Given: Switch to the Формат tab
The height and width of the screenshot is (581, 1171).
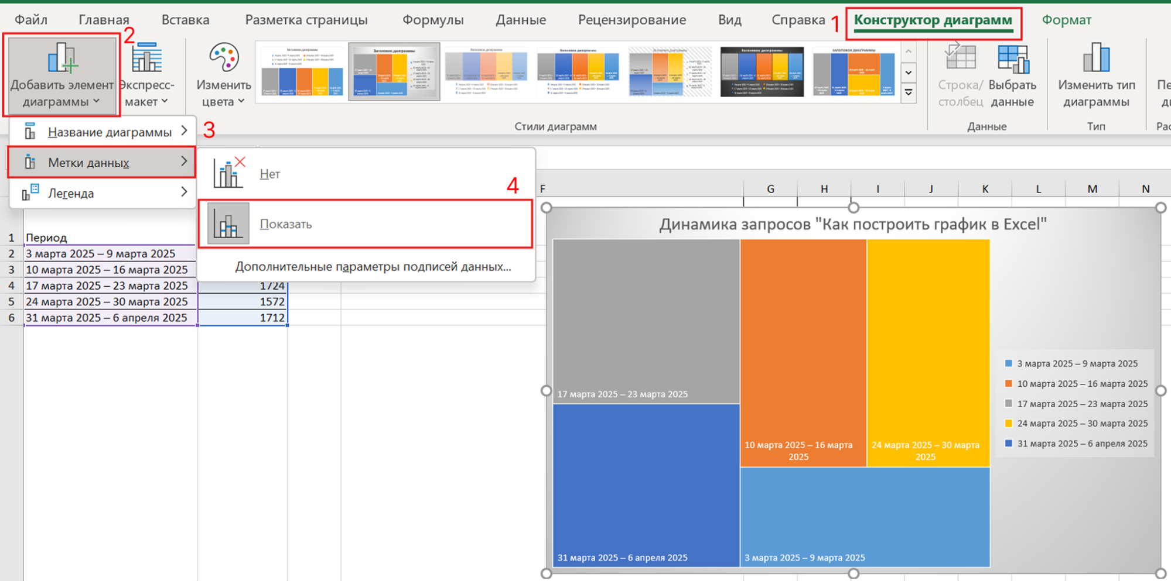Looking at the screenshot, I should [1066, 19].
